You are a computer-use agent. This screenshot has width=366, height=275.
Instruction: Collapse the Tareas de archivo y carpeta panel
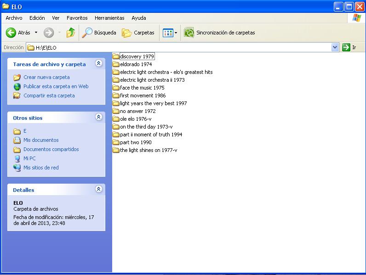pos(99,63)
